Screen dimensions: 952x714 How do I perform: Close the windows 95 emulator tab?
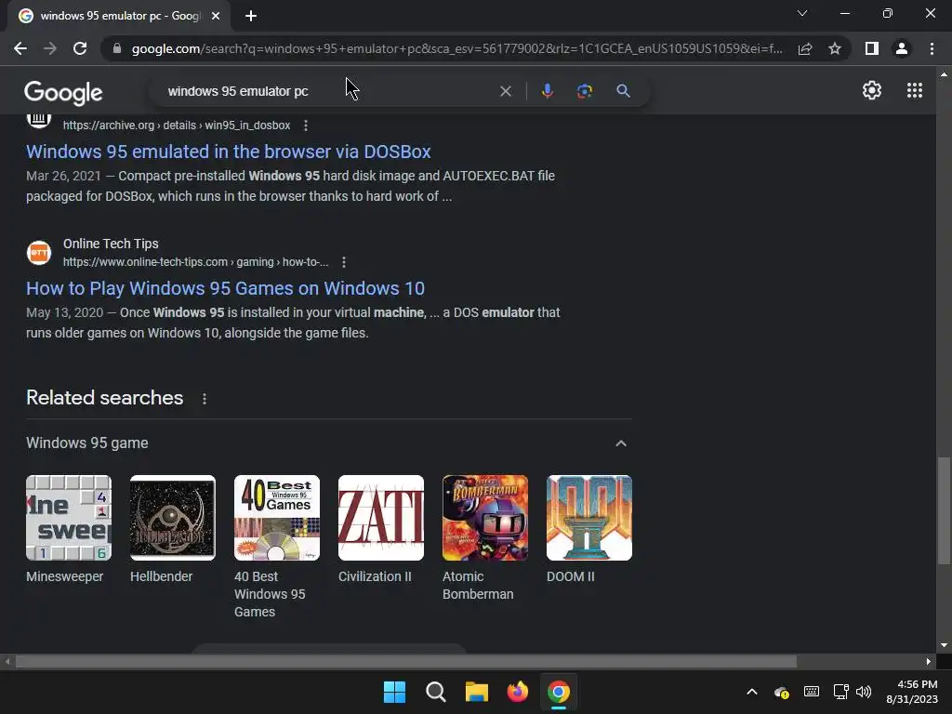click(216, 16)
